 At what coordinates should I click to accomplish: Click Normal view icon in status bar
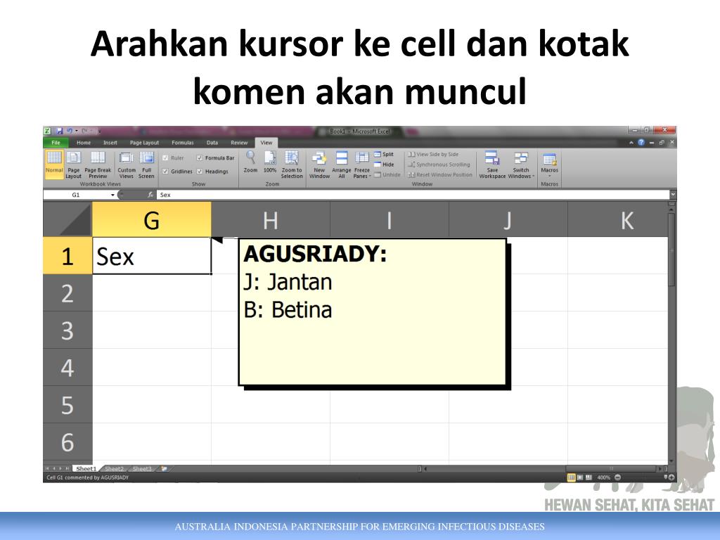click(571, 477)
